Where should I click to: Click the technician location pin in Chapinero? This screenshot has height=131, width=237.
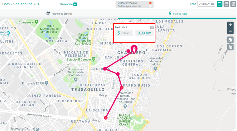coord(134,49)
